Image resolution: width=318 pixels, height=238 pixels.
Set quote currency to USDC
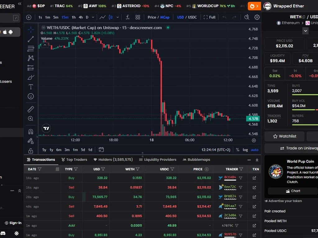click(x=193, y=17)
